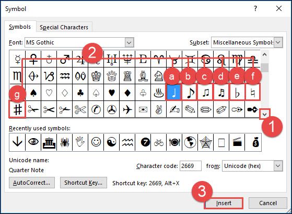Pick the black spade suit symbol
Screen dimensions: 292x214
33,93
